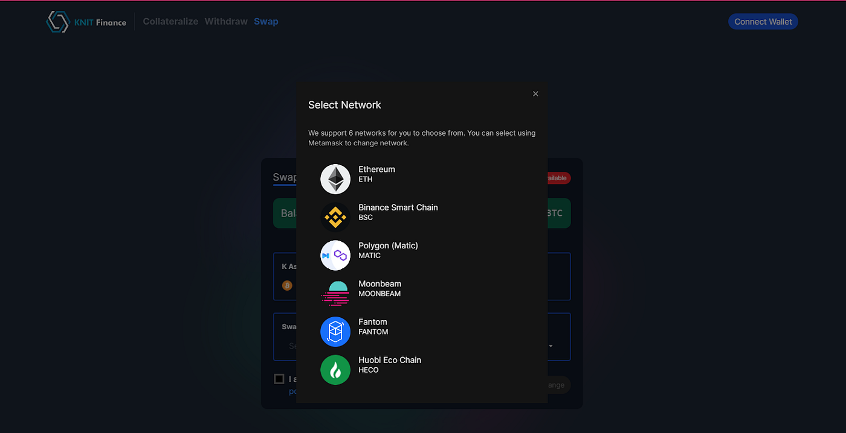Pick the Fantom network label

373,322
